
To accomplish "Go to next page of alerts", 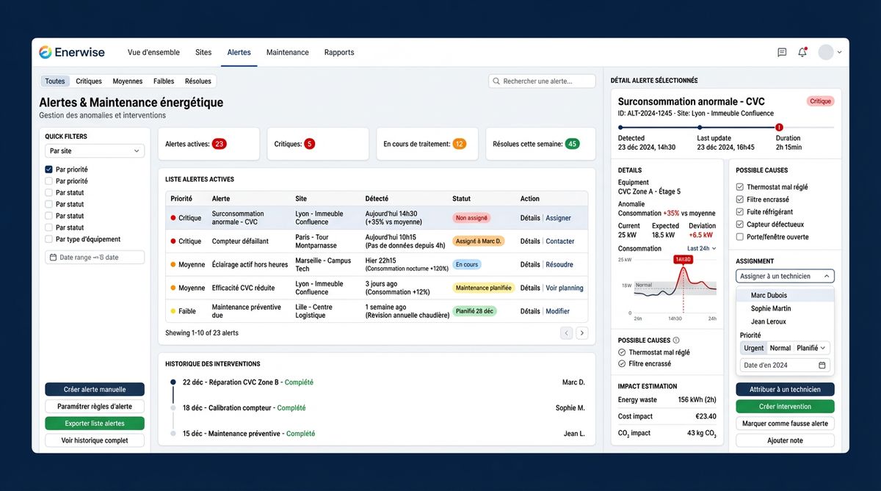I will (x=581, y=333).
